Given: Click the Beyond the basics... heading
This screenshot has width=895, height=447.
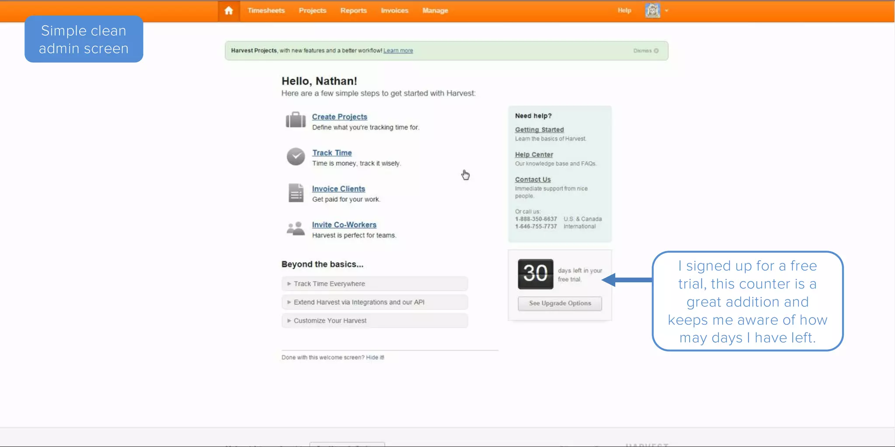Looking at the screenshot, I should click(x=323, y=265).
